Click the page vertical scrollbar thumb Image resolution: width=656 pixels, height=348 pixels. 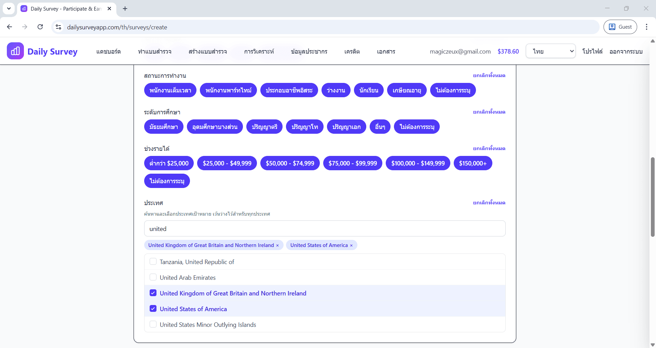[x=653, y=197]
